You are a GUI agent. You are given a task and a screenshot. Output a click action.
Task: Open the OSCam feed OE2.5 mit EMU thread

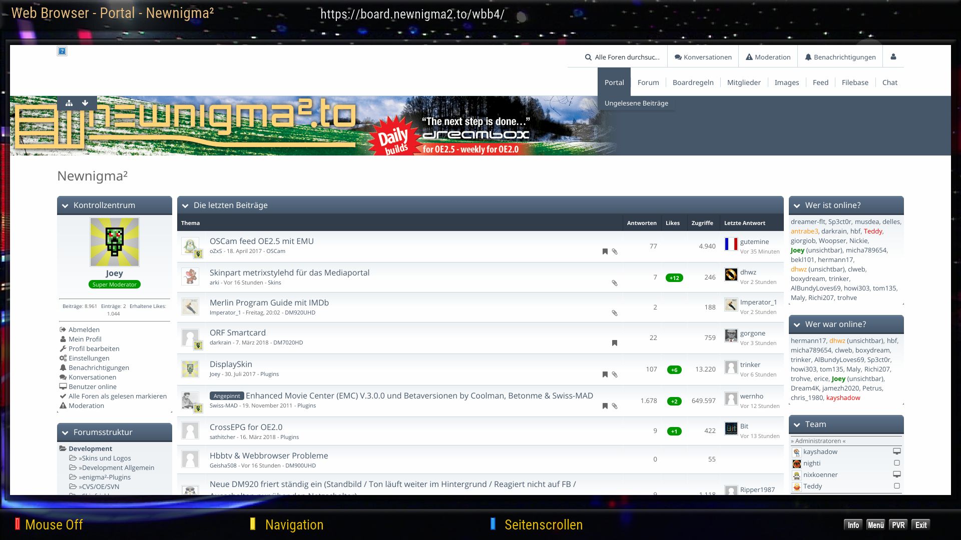[261, 241]
